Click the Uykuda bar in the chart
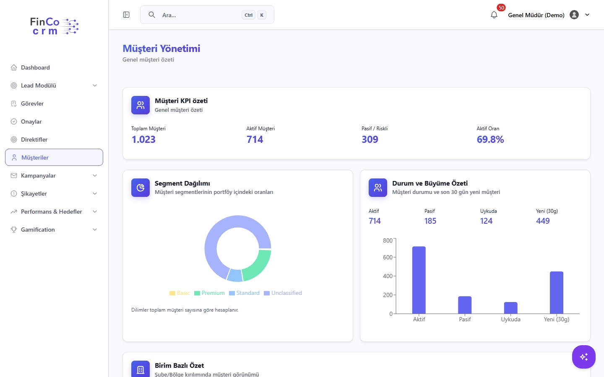The width and height of the screenshot is (604, 377). click(x=511, y=308)
